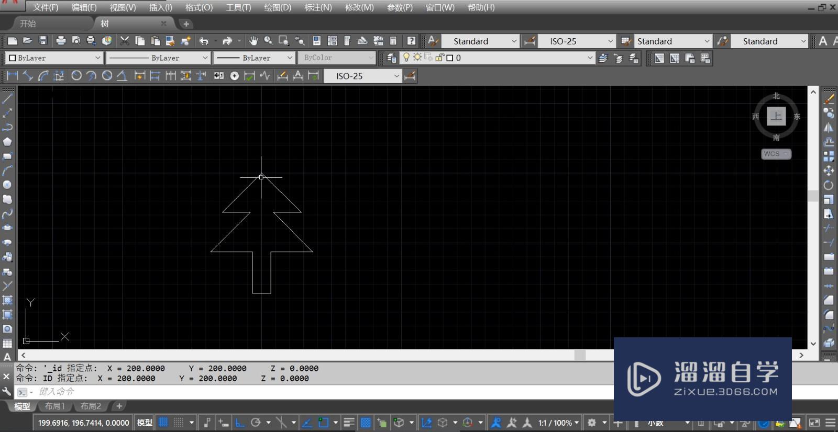Click the horizontal scrollbar thumb of the drawing area
Image resolution: width=838 pixels, height=432 pixels.
pos(580,355)
